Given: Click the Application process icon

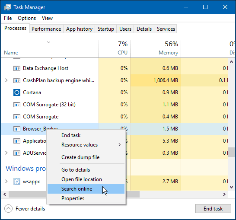Looking at the screenshot, I should [x=17, y=141].
